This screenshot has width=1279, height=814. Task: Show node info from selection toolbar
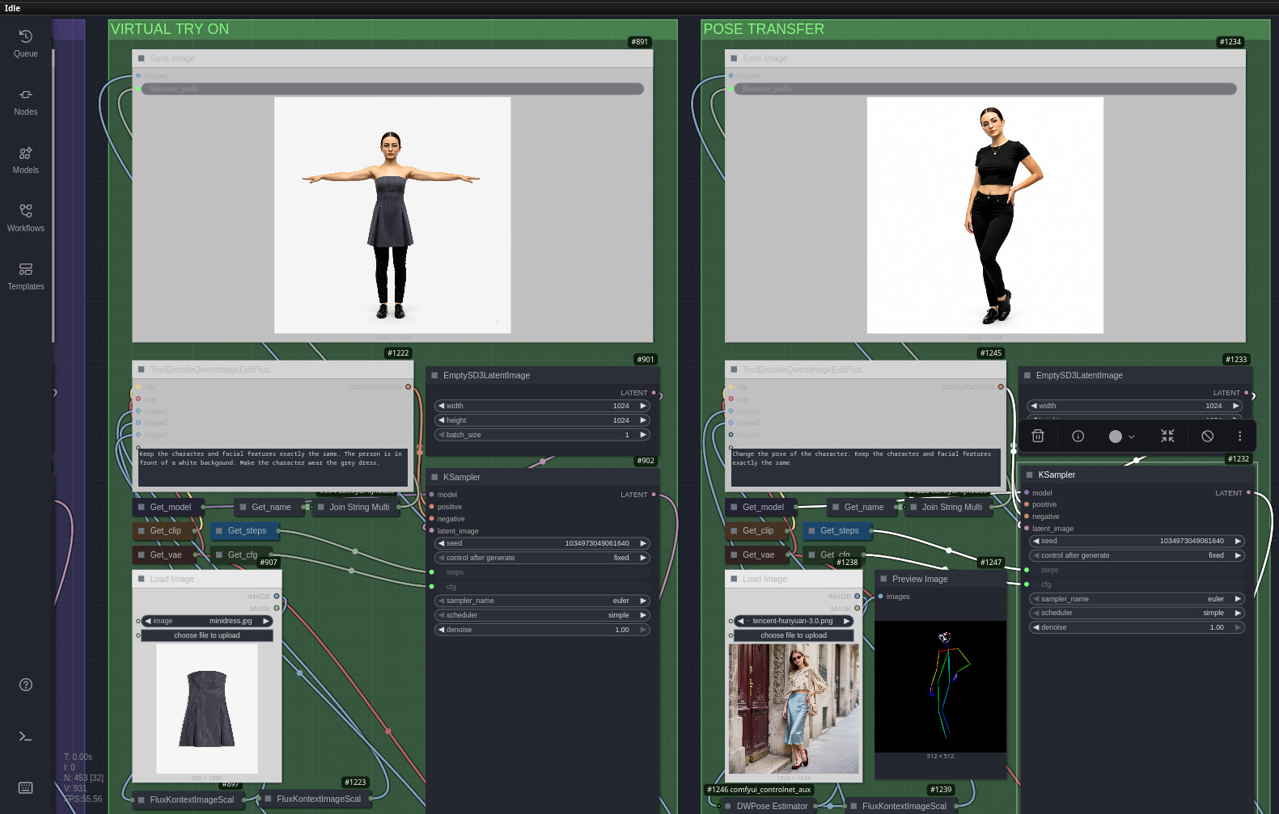[1078, 436]
